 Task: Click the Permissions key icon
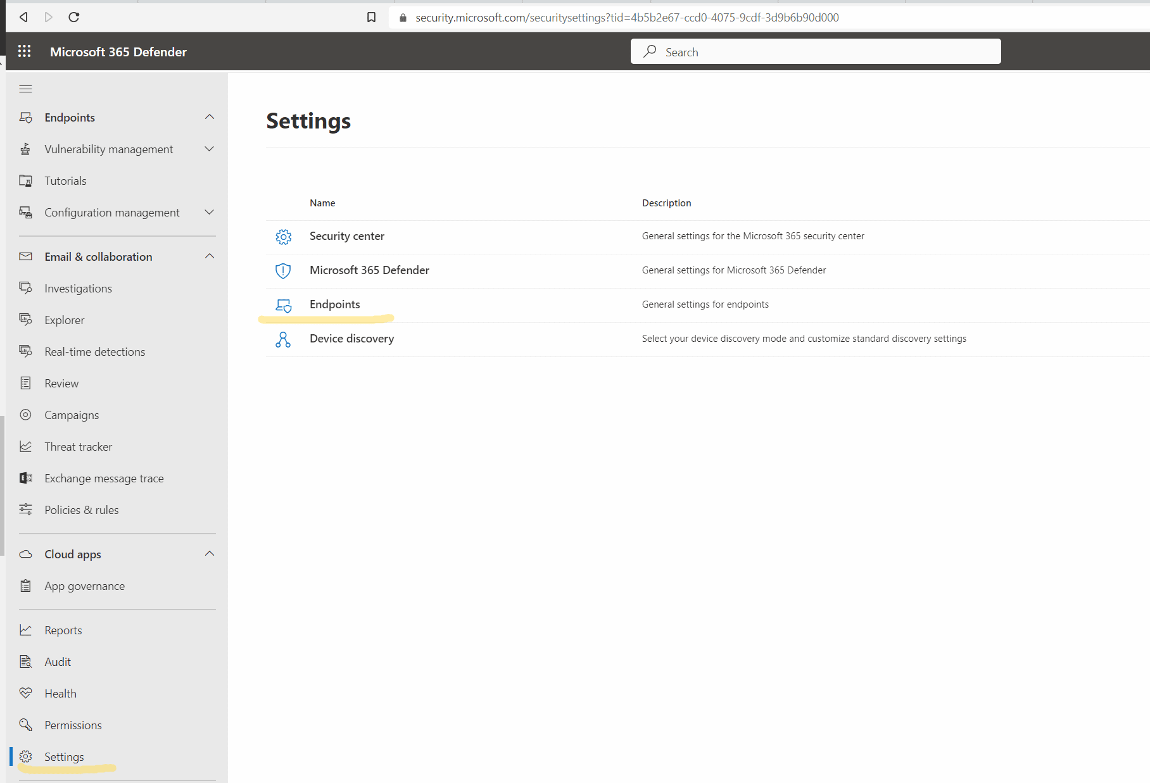pyautogui.click(x=25, y=725)
